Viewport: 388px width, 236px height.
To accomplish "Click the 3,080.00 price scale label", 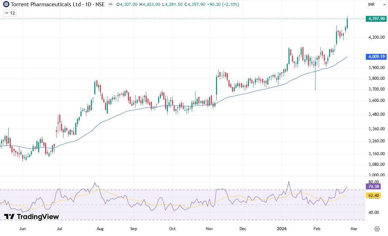I will [376, 164].
